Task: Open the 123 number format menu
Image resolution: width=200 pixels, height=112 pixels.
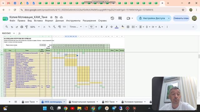Action: coord(64,27)
